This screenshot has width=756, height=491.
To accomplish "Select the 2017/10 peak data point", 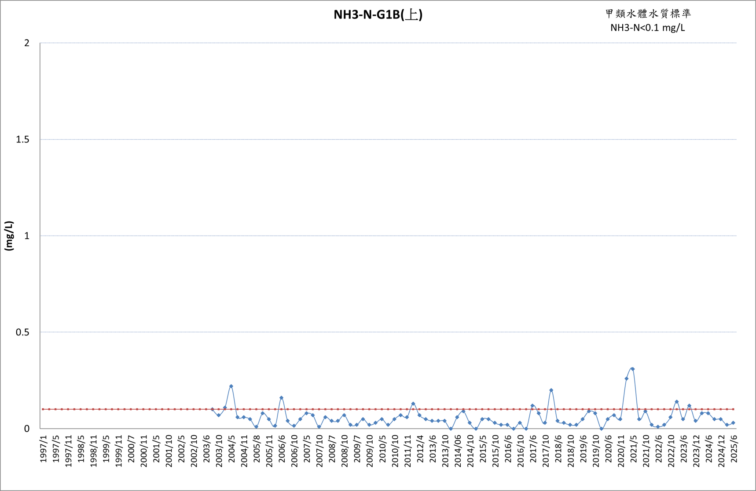I will [x=551, y=390].
